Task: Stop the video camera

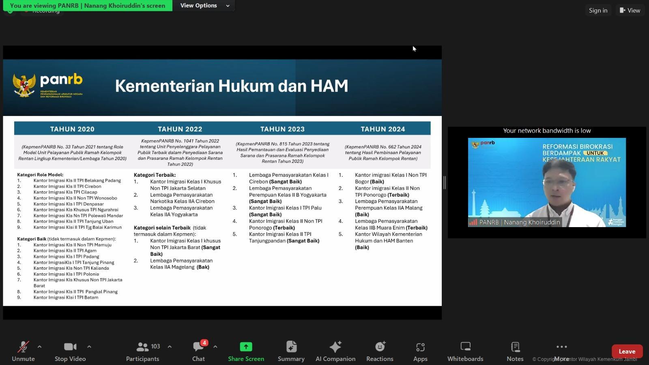Action: coord(70,351)
